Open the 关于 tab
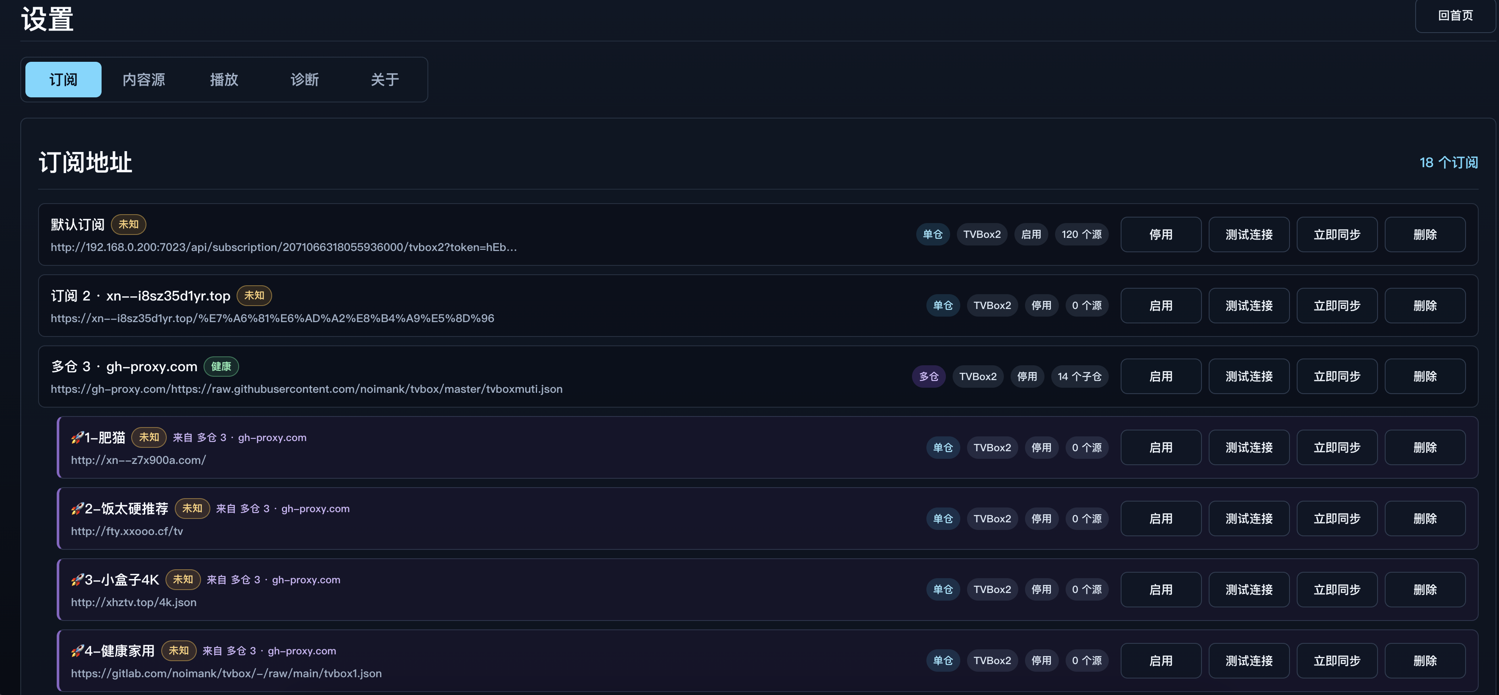This screenshot has width=1499, height=695. [385, 80]
